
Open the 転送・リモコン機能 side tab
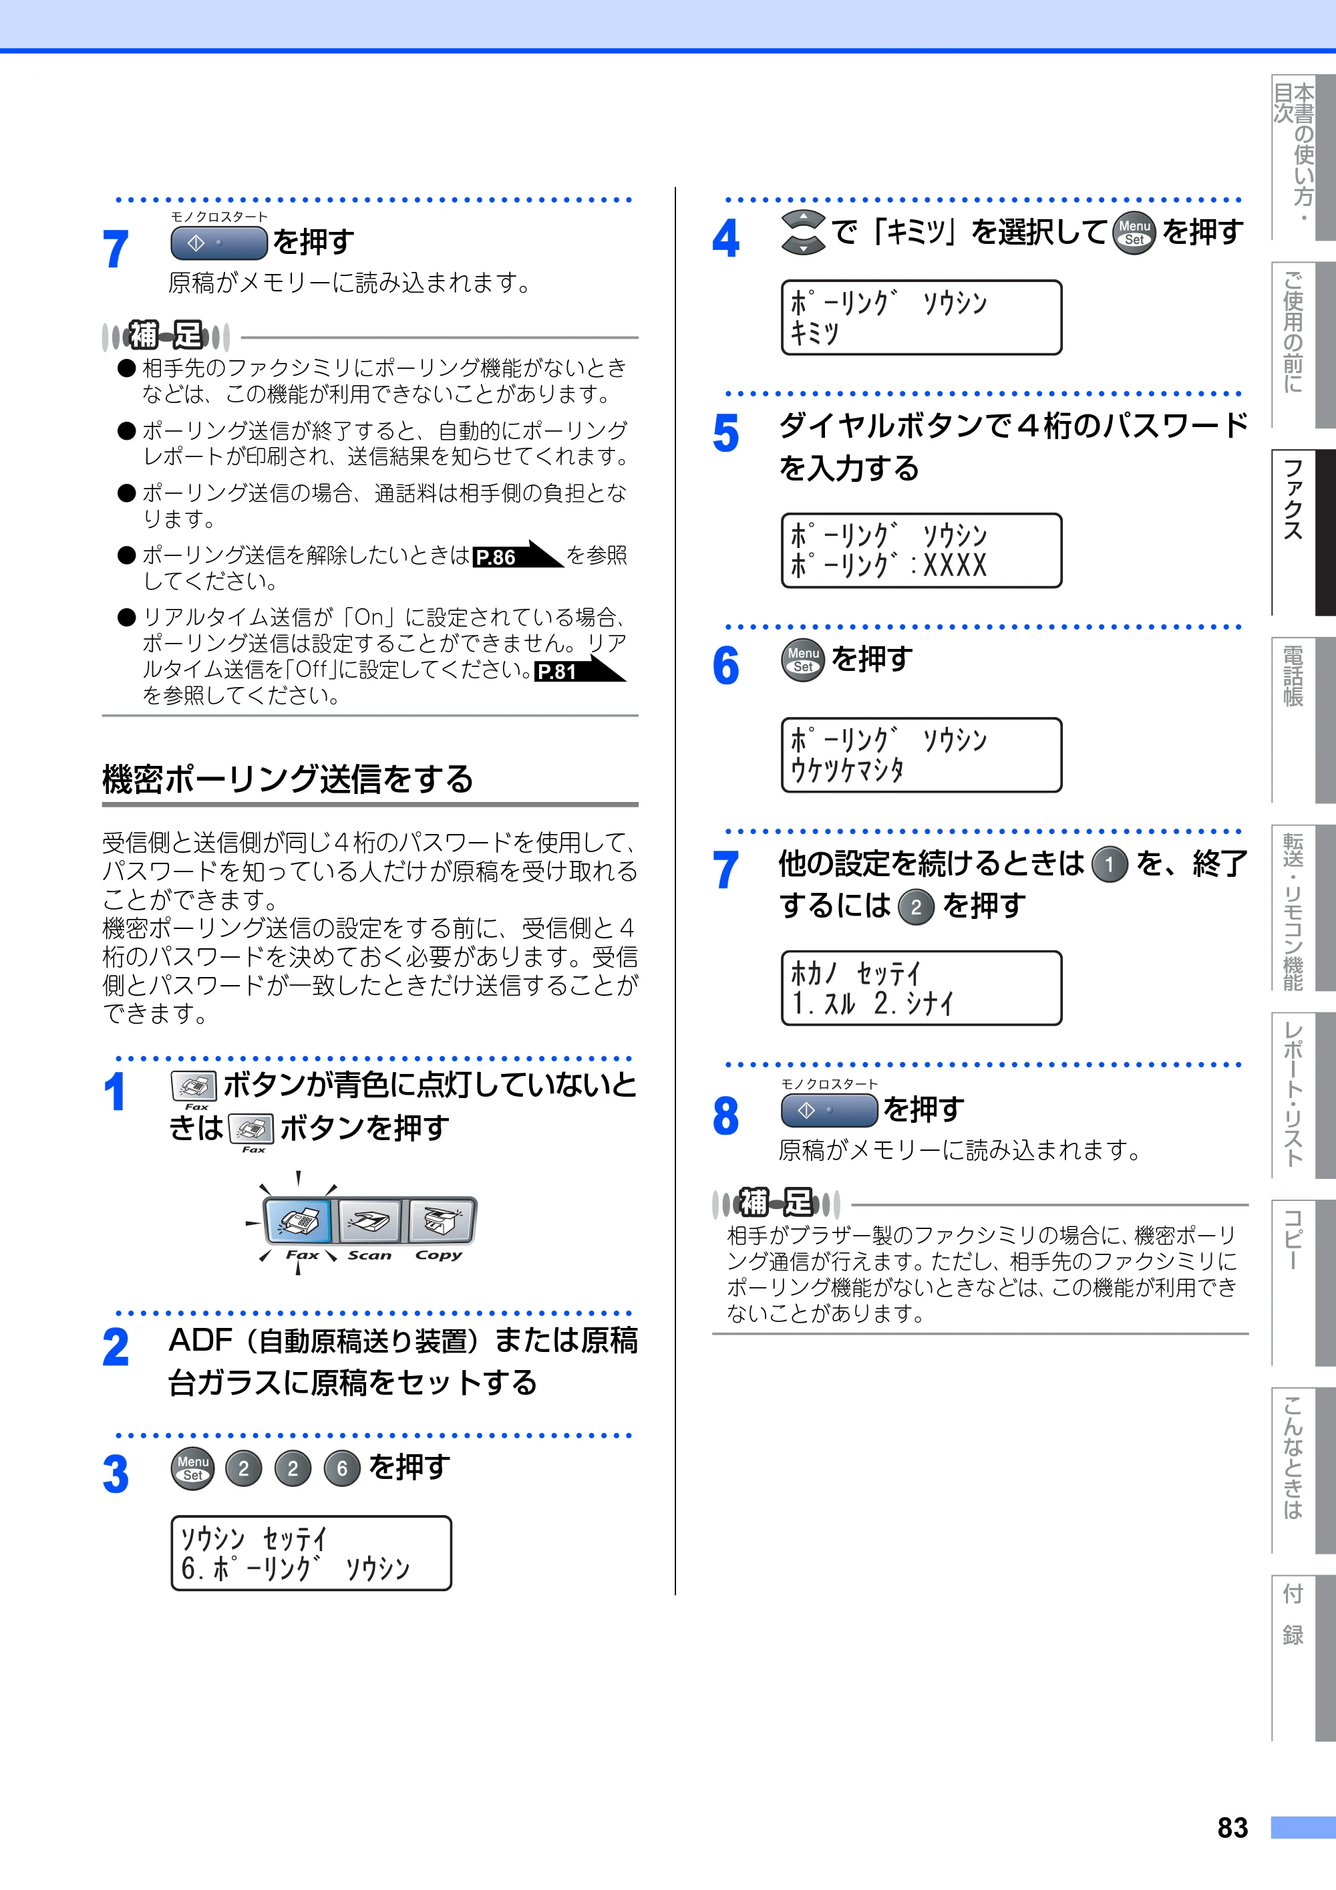click(1303, 908)
